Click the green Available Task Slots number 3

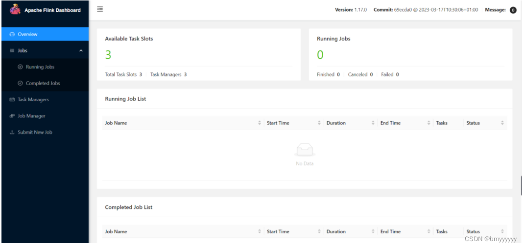tap(108, 55)
